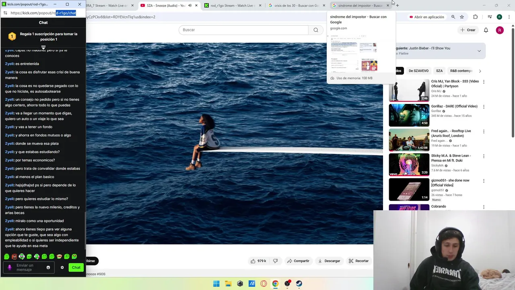Click the Snooze #SOS hashtag text

(x=96, y=274)
